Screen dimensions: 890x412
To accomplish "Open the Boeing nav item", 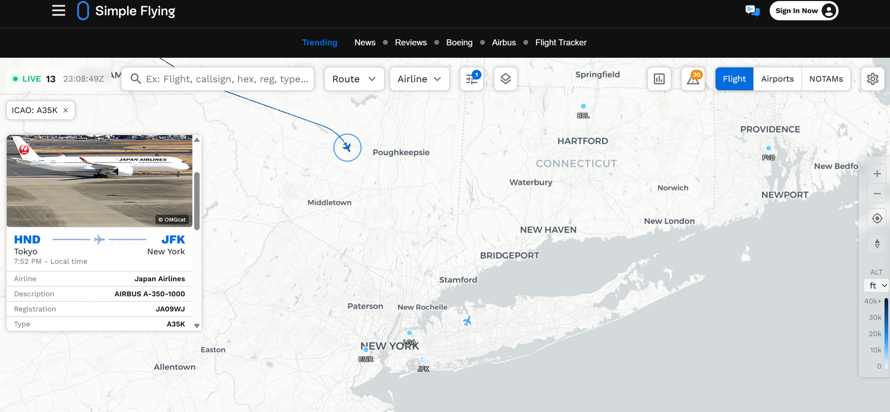I will coord(459,43).
